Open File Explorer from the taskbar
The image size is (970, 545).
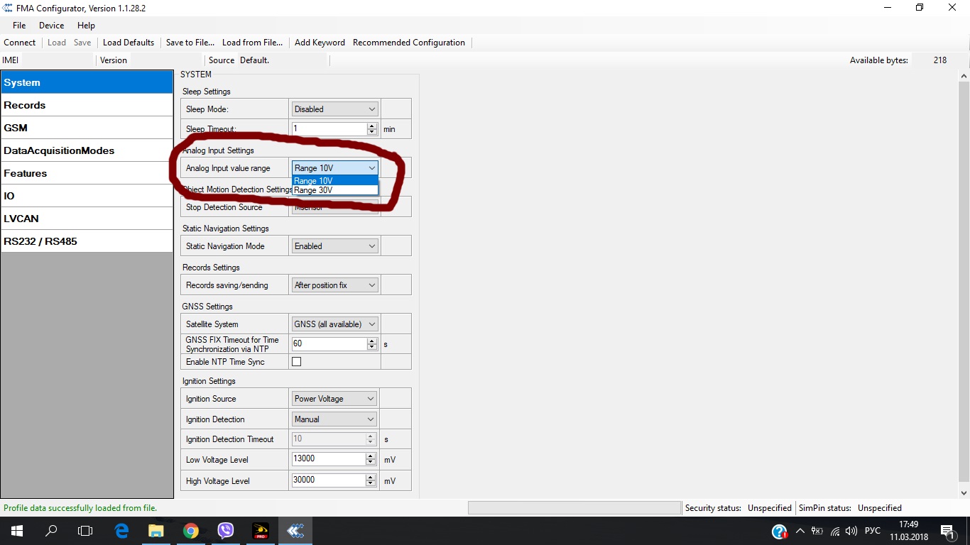(x=156, y=531)
